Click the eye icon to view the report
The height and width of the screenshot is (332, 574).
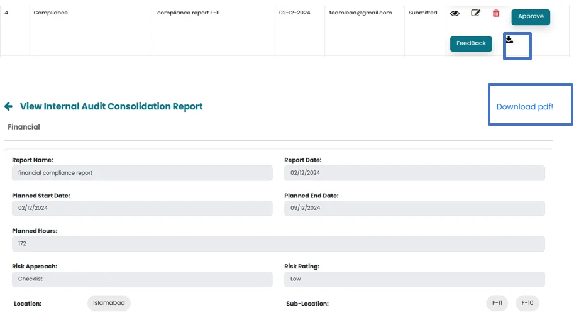[455, 13]
